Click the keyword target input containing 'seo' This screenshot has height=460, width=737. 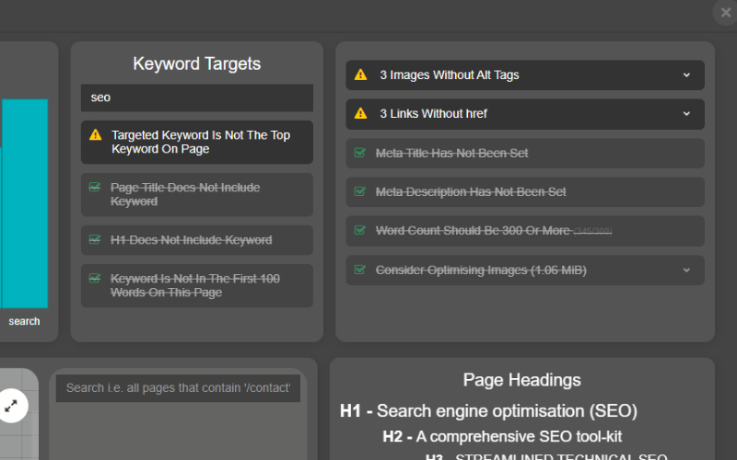click(x=197, y=98)
